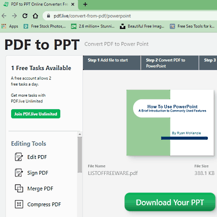
Task: Click the px 2.6 million+ Stunning bookmark icon
Action: (74, 26)
